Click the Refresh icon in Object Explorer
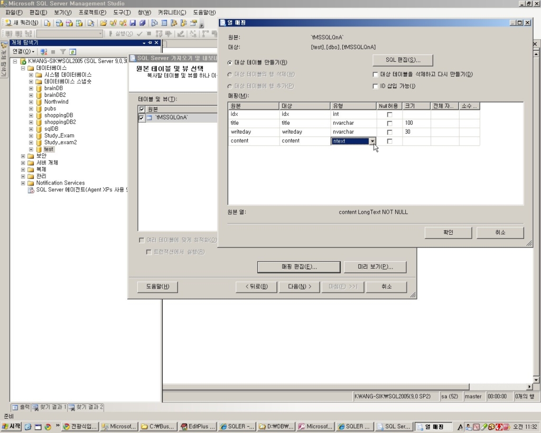The image size is (541, 433). (72, 52)
